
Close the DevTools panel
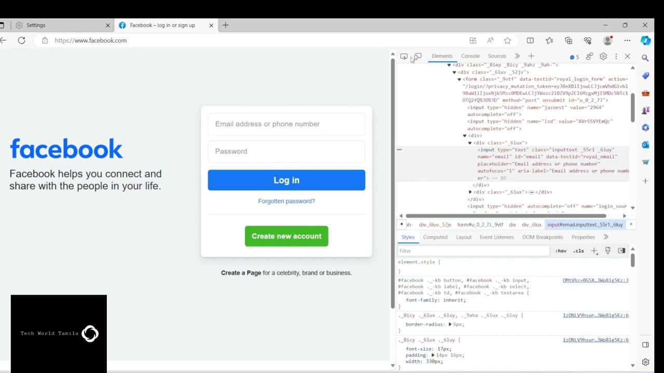[628, 56]
